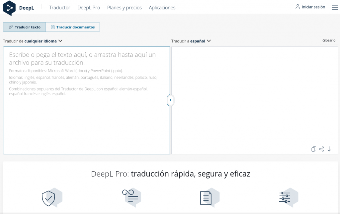This screenshot has height=214, width=340.
Task: Click the DeepL logo icon
Action: tap(9, 8)
